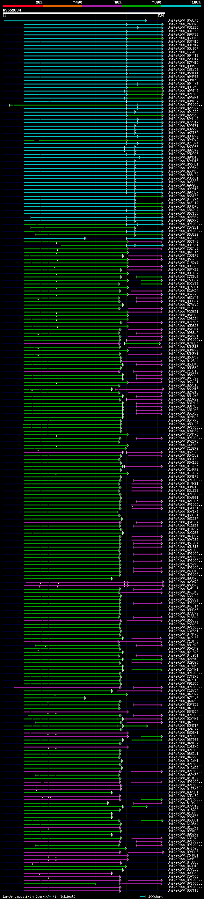This screenshot has height=899, width=204.
Task: Select the UniRef100_Q10344 label
Action: [x=183, y=361]
